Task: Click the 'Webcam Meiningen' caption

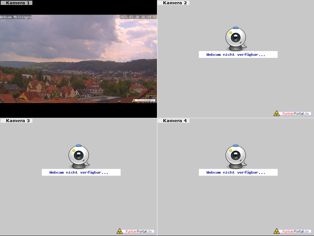Action: (x=16, y=17)
